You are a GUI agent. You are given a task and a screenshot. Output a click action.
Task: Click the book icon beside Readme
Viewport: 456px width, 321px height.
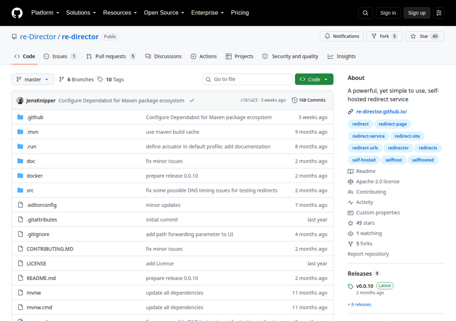tap(350, 171)
